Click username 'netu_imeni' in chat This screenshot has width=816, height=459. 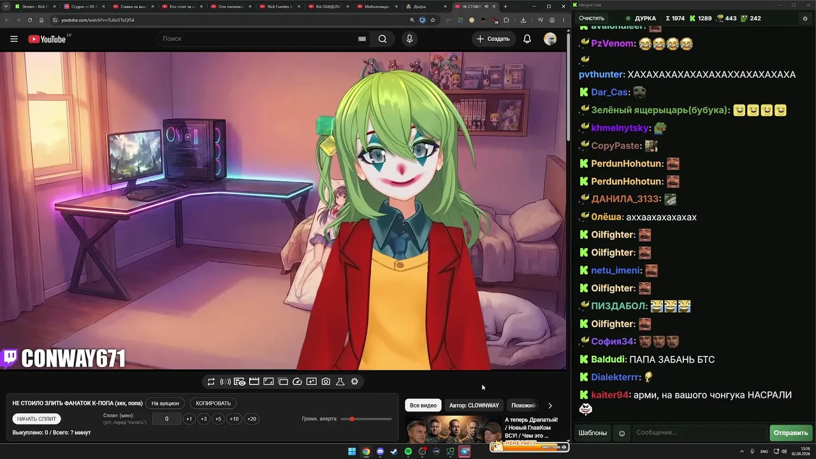tap(616, 270)
